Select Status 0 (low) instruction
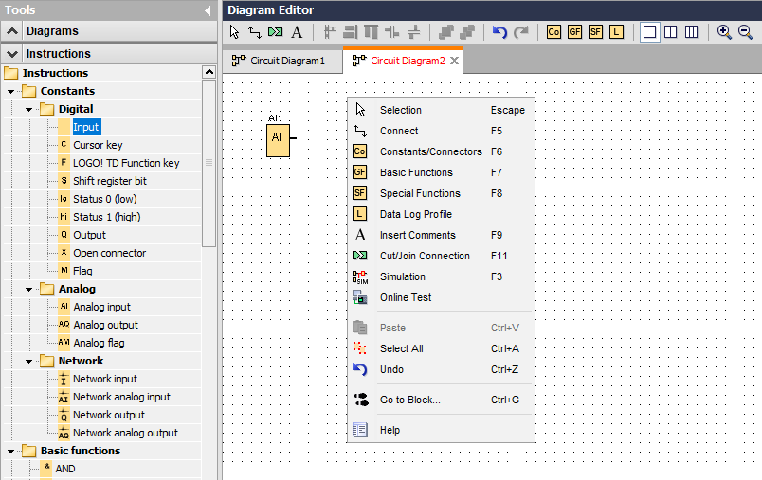The width and height of the screenshot is (762, 480). tap(104, 199)
